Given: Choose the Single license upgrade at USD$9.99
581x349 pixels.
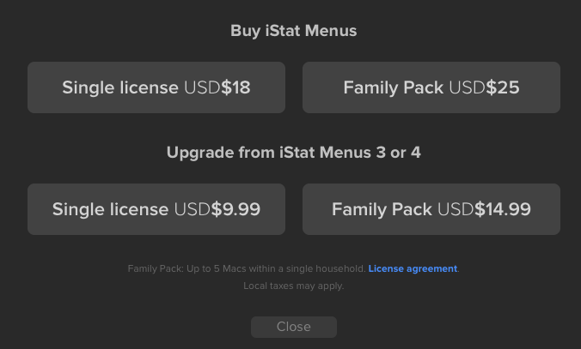Looking at the screenshot, I should pyautogui.click(x=156, y=209).
